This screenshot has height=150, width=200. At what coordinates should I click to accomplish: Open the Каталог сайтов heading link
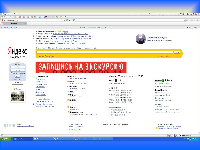(42, 76)
